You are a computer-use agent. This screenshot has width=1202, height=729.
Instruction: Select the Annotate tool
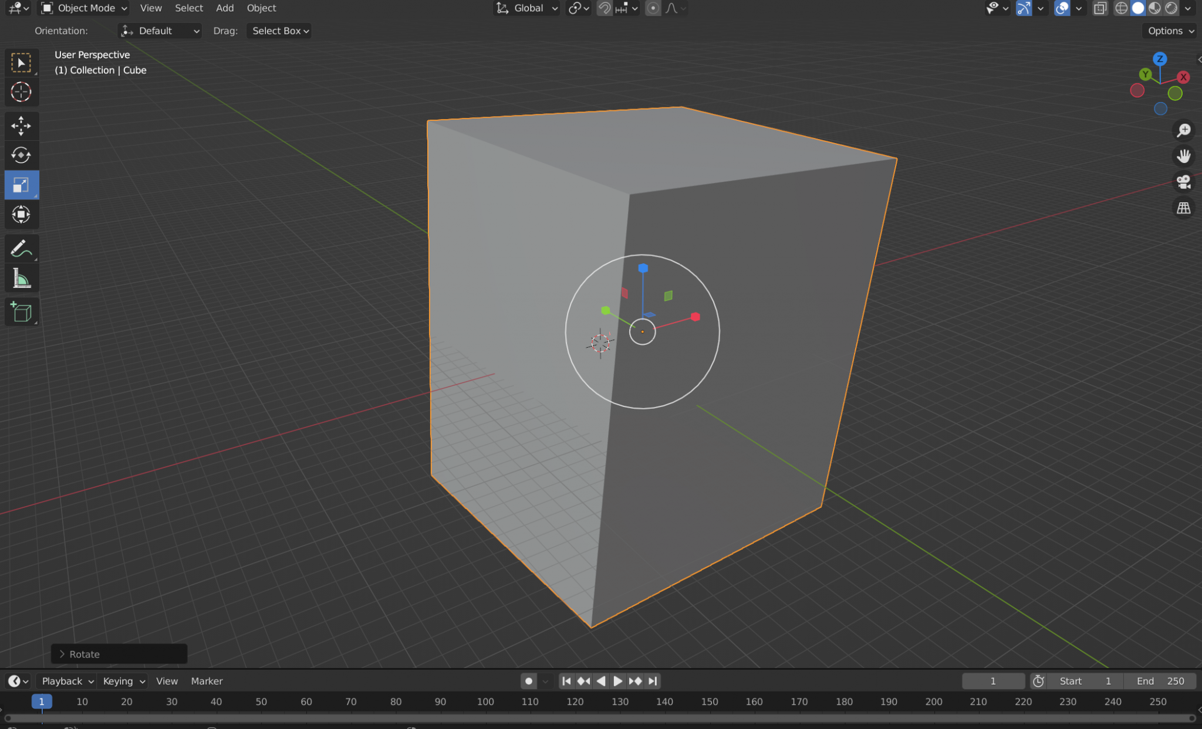click(x=22, y=247)
